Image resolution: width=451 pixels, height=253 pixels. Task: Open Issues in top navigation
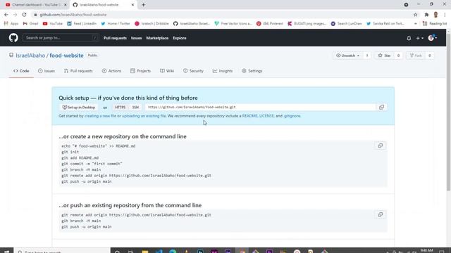[x=136, y=38]
